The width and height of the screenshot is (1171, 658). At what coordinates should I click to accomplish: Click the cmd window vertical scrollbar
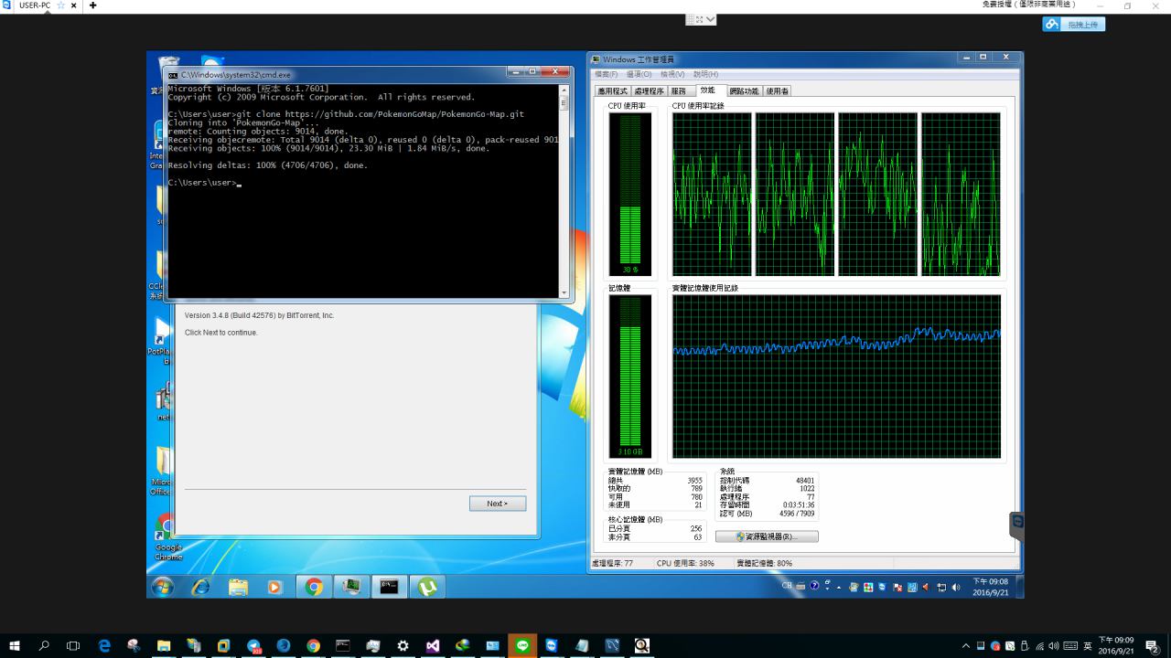pos(564,192)
